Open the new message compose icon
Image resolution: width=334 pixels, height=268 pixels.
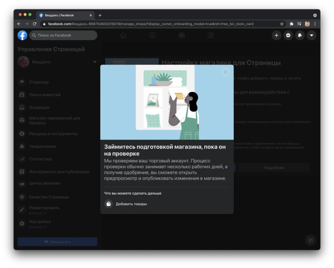pos(311,240)
